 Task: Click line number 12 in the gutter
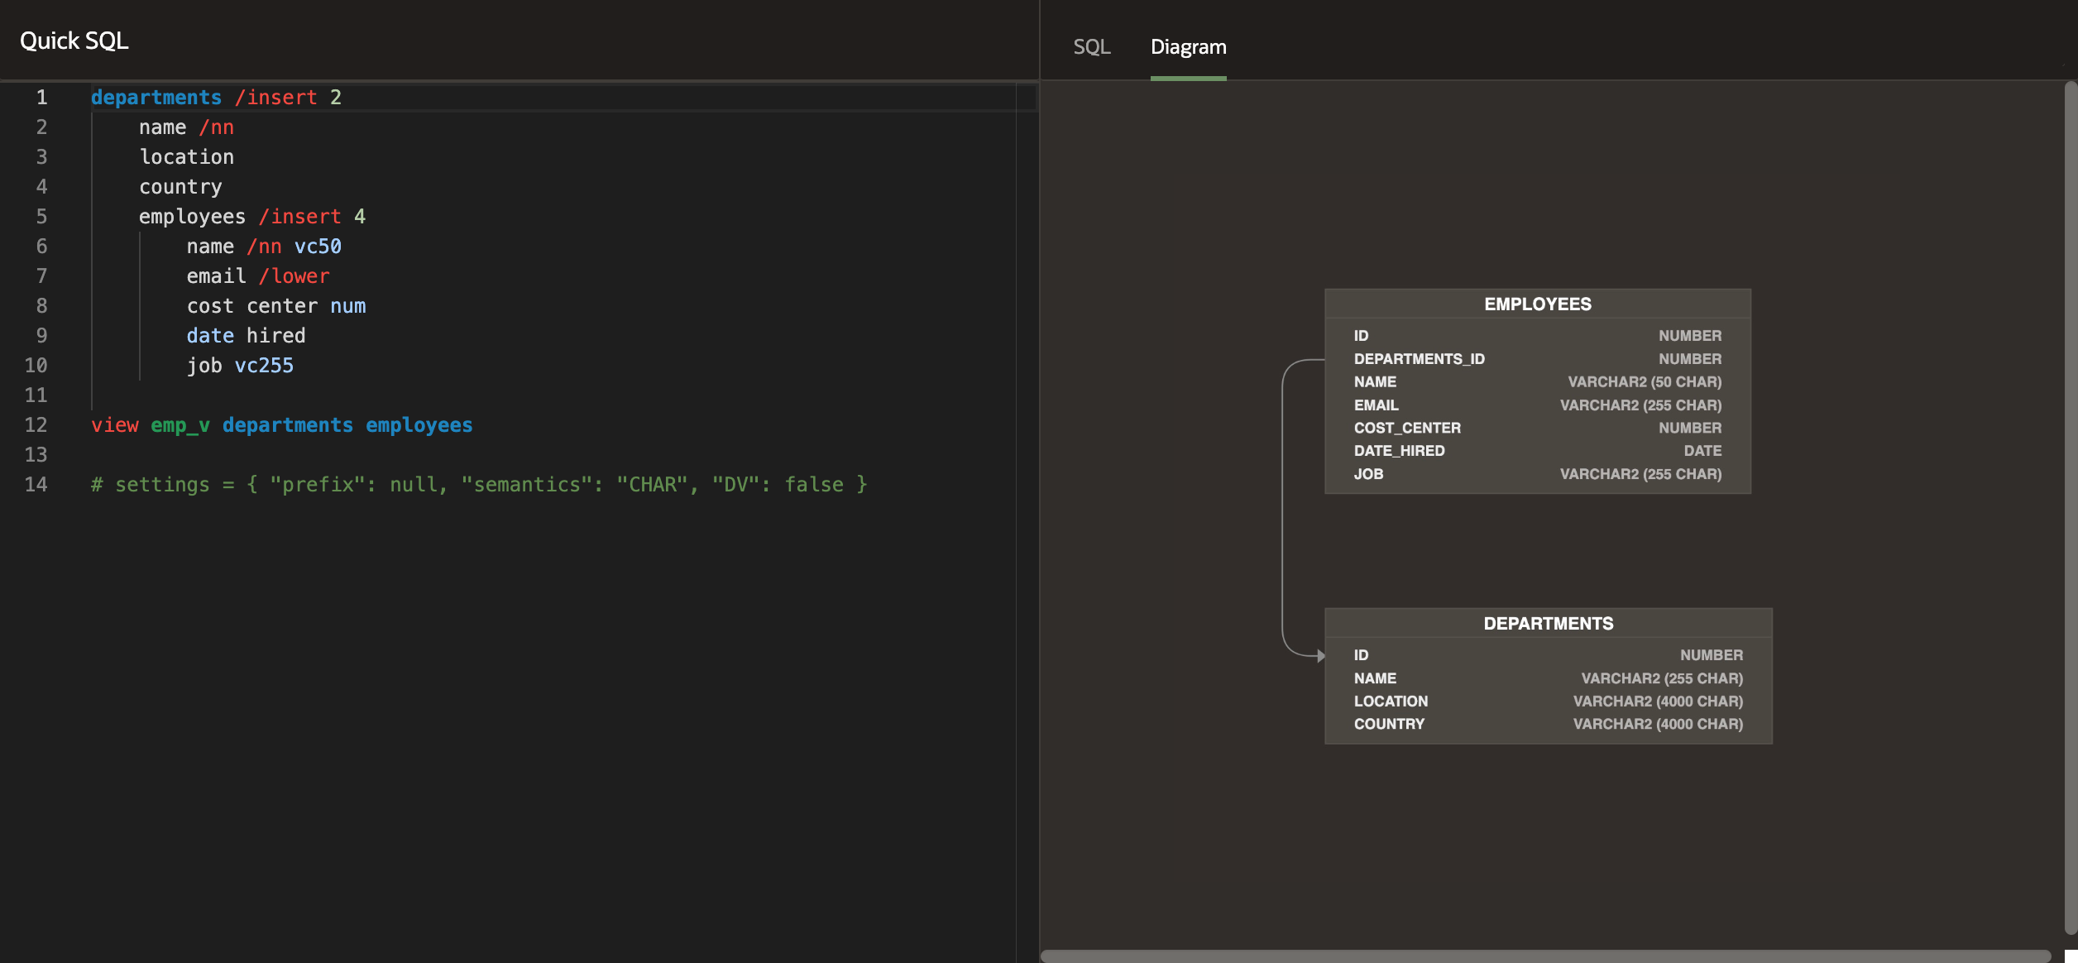click(36, 425)
